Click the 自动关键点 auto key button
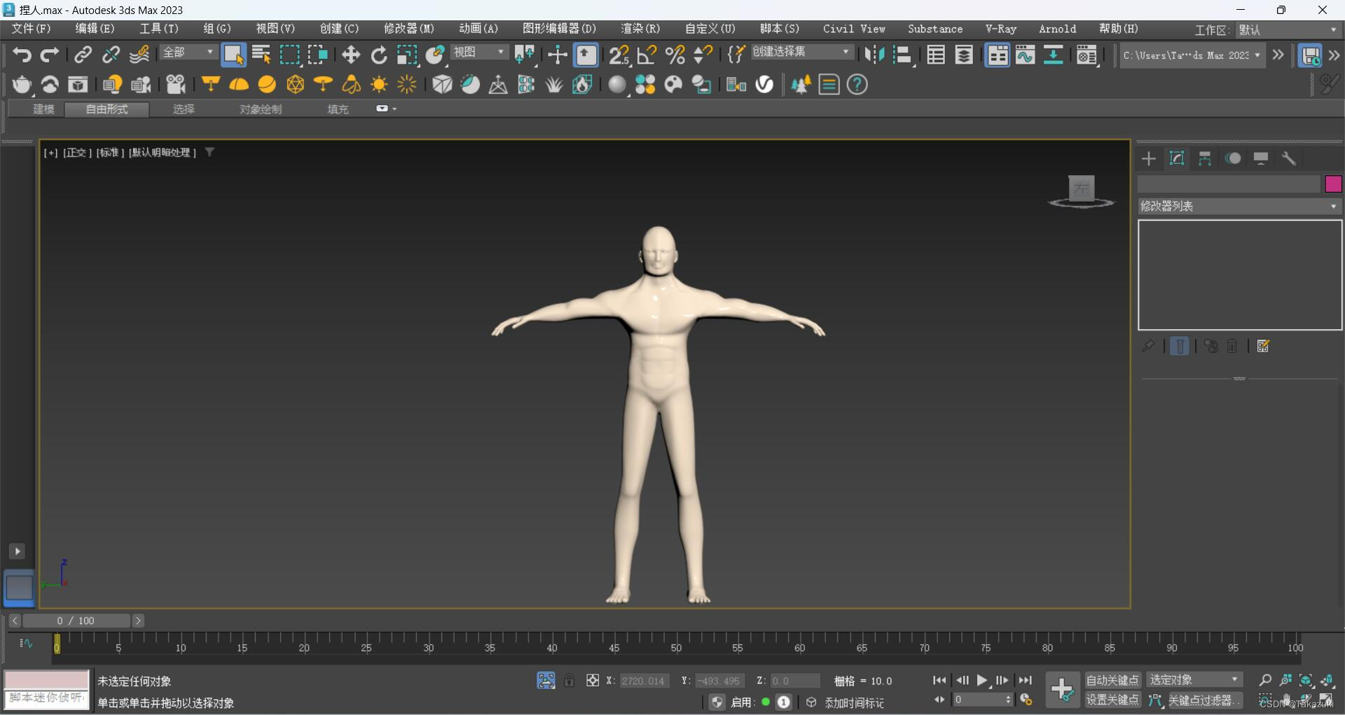The image size is (1345, 715). [x=1112, y=680]
